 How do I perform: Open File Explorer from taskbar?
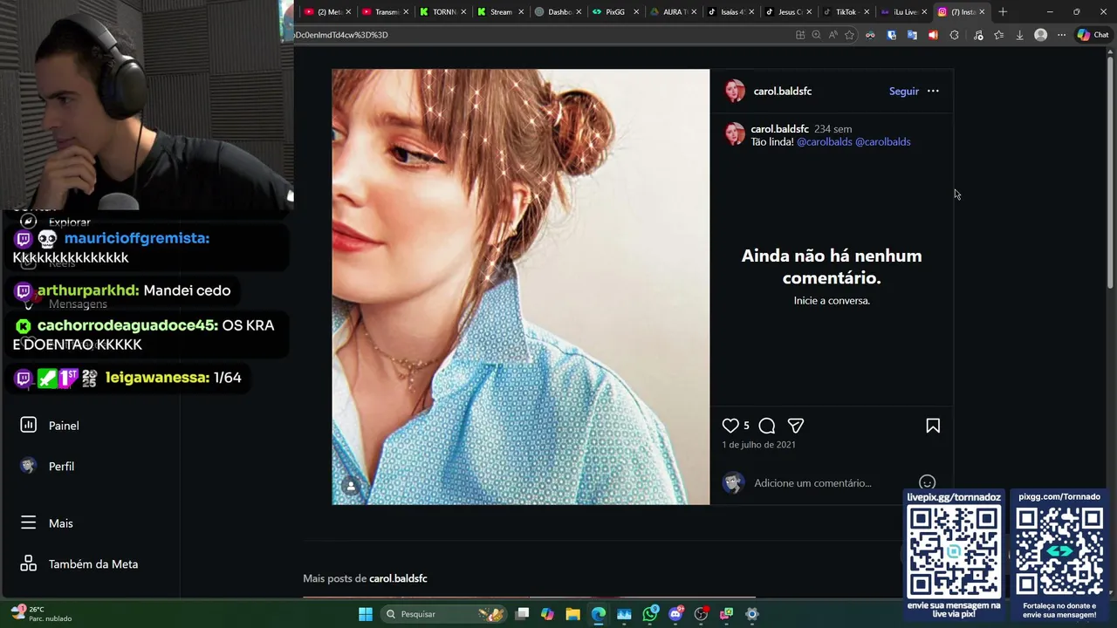(572, 614)
